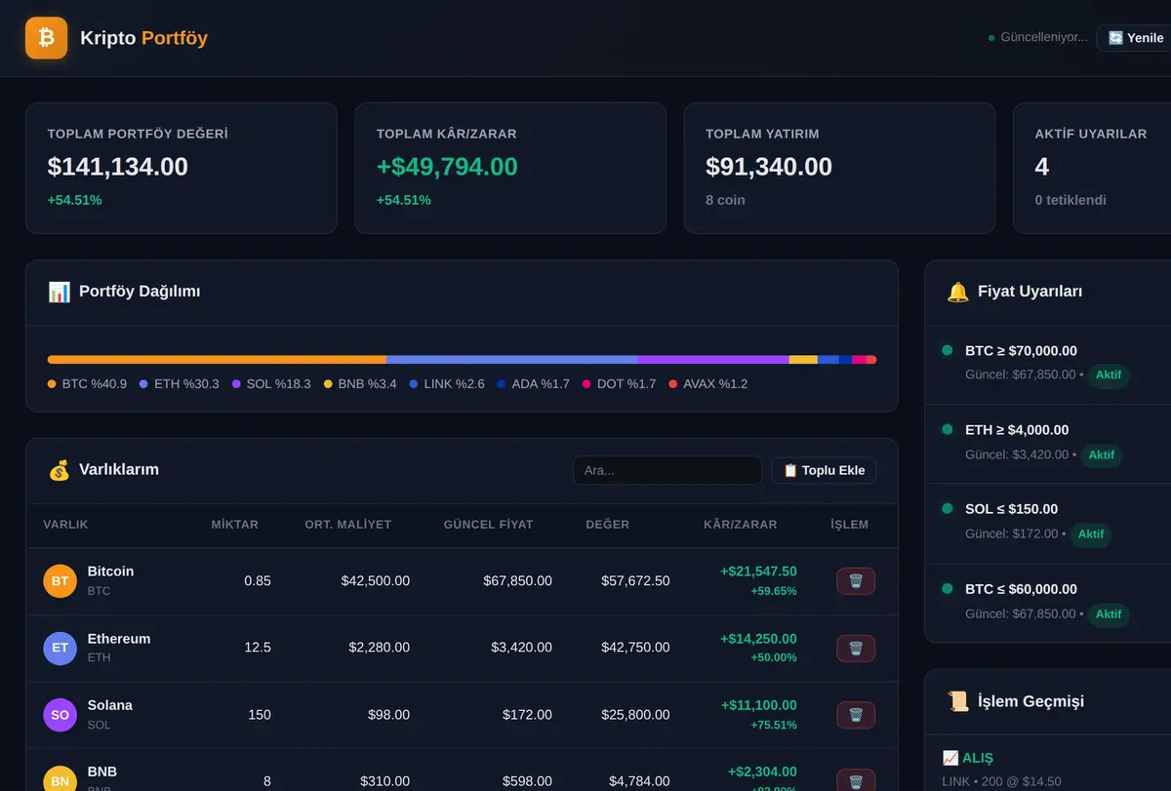Click the Toplam Portföy Değeri card
The image size is (1171, 791).
click(182, 169)
